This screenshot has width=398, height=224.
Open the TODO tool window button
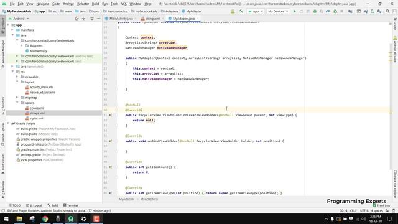click(x=15, y=205)
